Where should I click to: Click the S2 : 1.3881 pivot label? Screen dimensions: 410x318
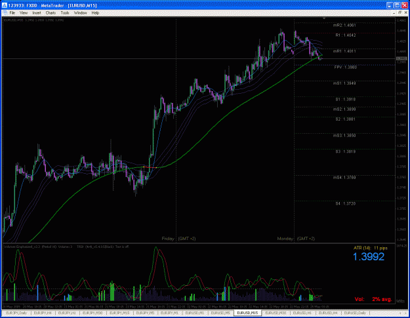tap(346, 119)
